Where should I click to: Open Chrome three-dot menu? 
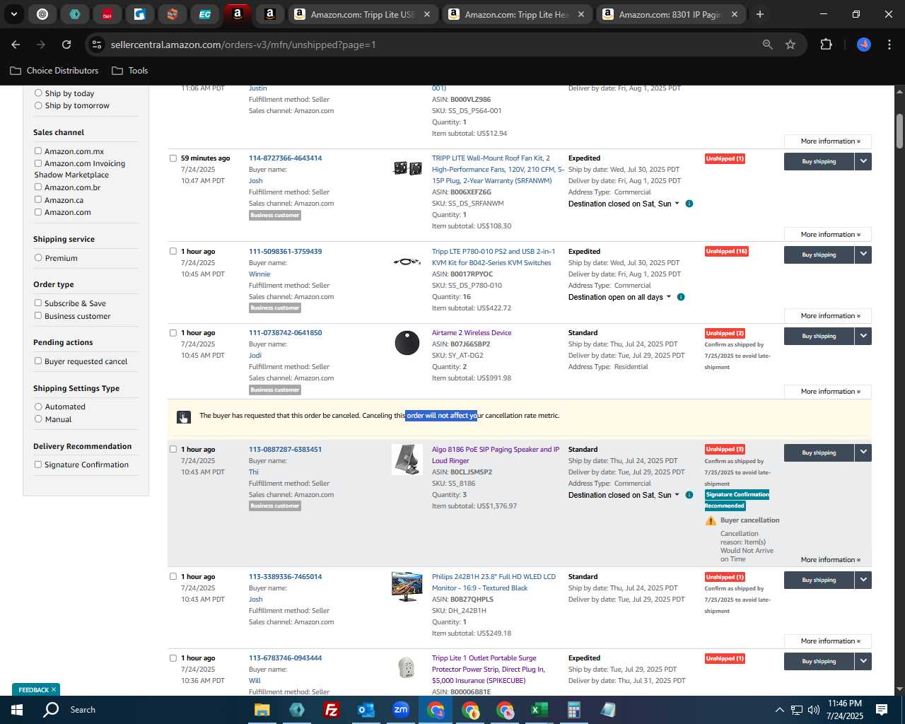pyautogui.click(x=888, y=45)
